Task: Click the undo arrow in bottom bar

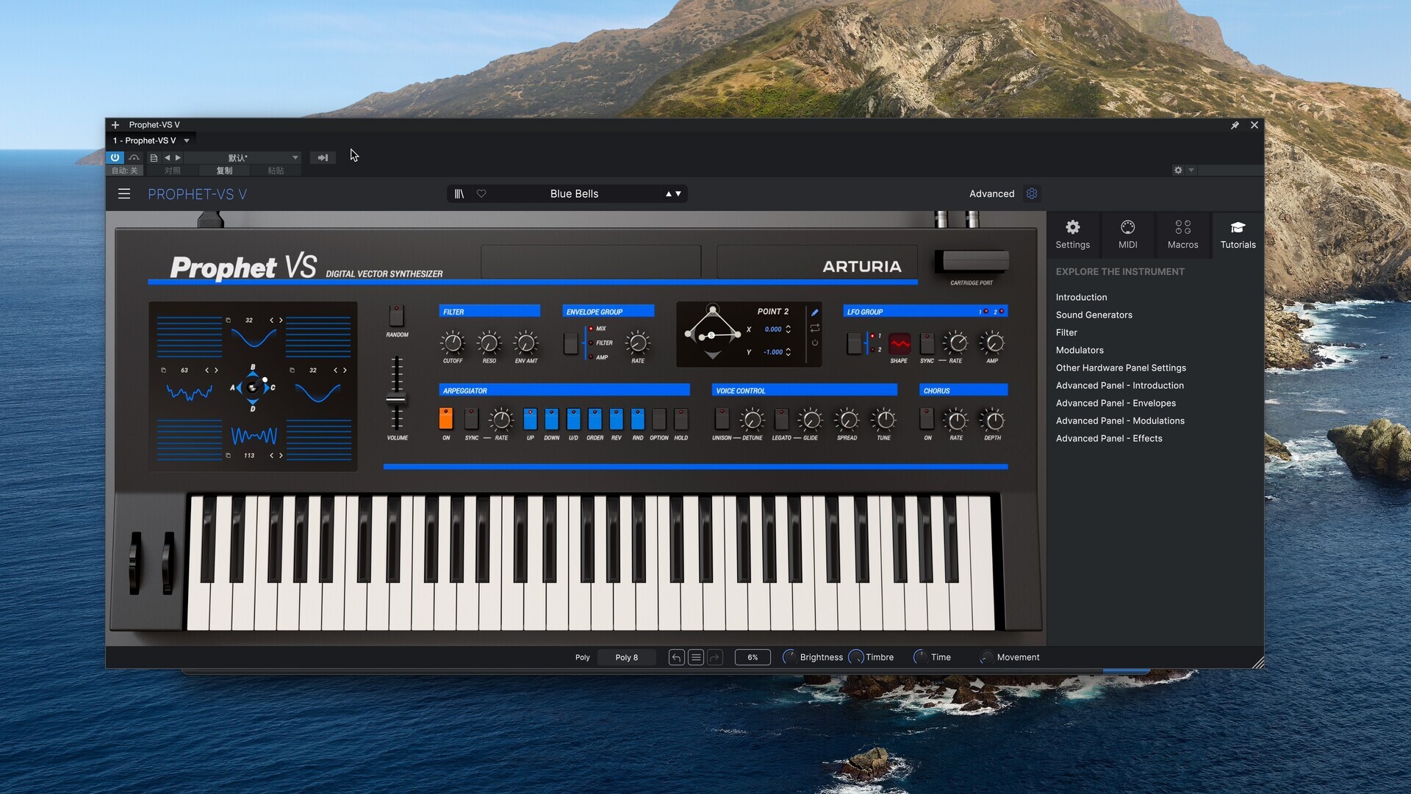Action: click(677, 657)
